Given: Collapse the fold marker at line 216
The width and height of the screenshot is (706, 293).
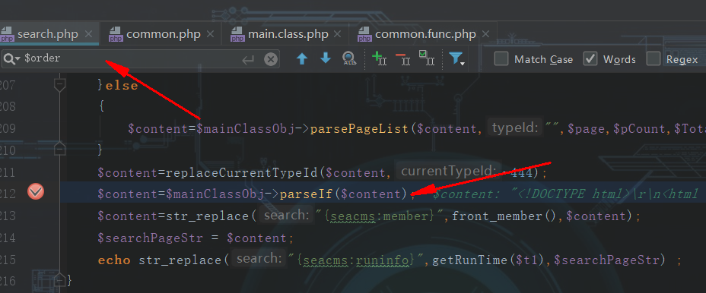Looking at the screenshot, I should pos(60,280).
